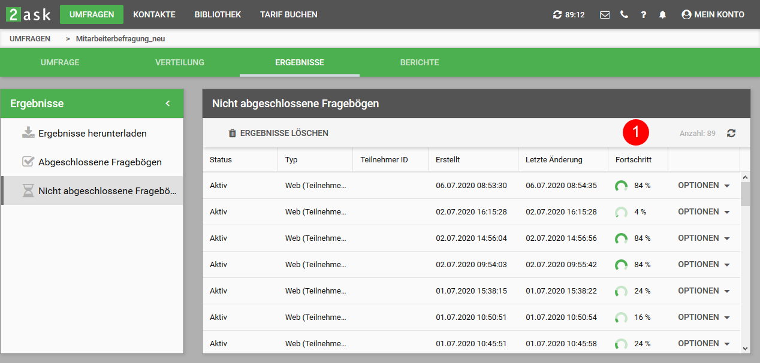760x363 pixels.
Task: Click the 2ask logo
Action: pyautogui.click(x=29, y=14)
